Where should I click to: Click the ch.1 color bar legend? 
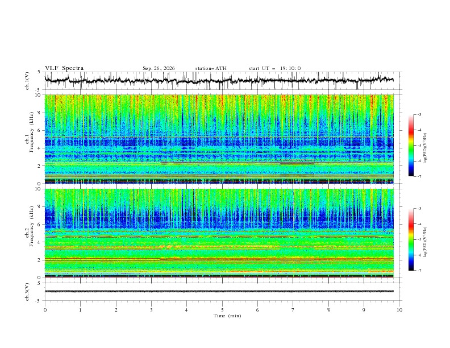coord(411,146)
